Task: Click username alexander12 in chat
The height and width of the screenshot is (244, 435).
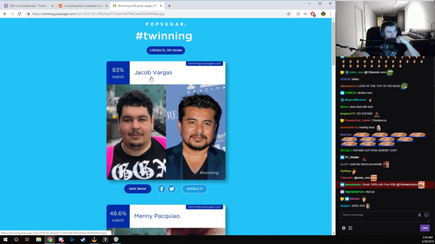Action: click(x=349, y=127)
